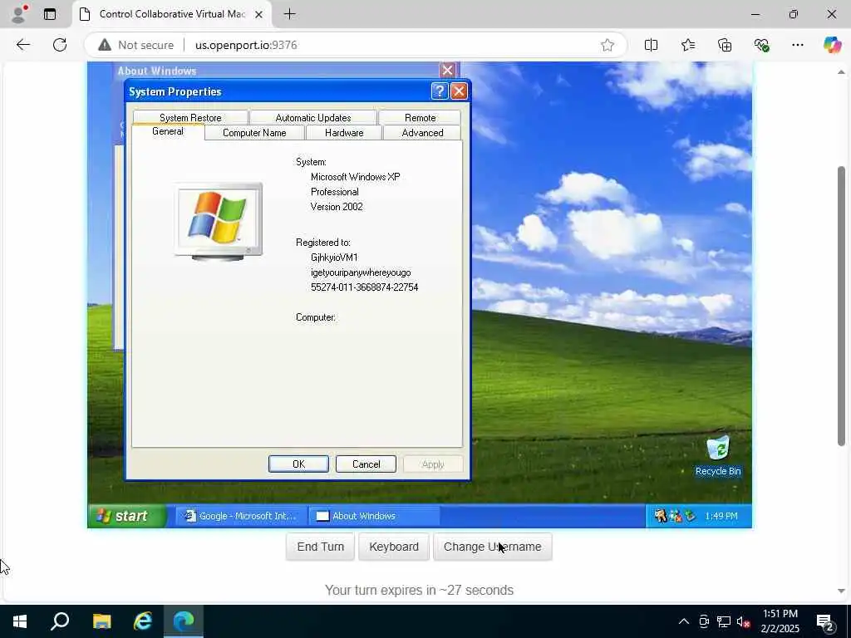The width and height of the screenshot is (851, 638).
Task: Open the Collections icon
Action: coord(725,45)
